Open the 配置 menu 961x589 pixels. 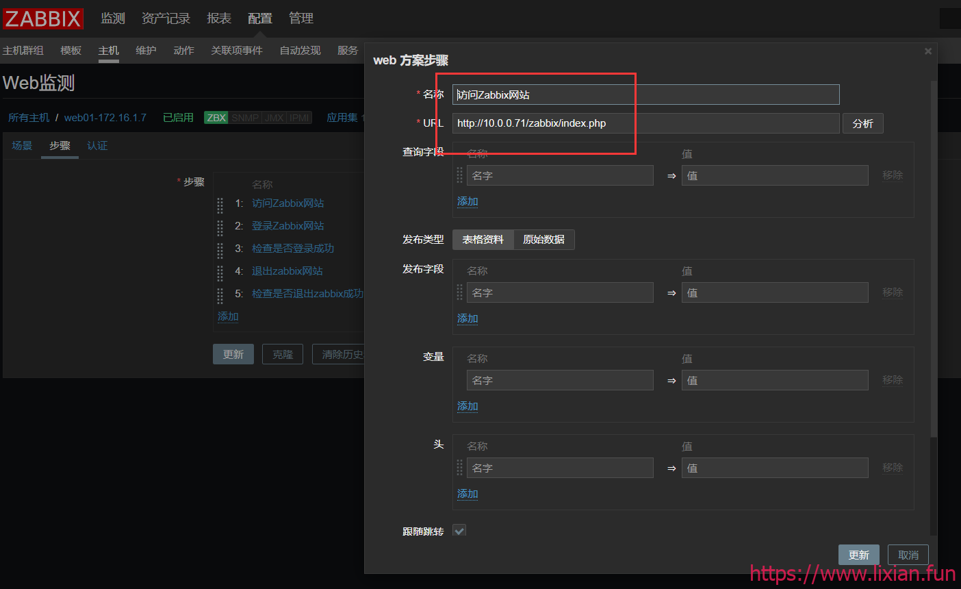(x=260, y=18)
